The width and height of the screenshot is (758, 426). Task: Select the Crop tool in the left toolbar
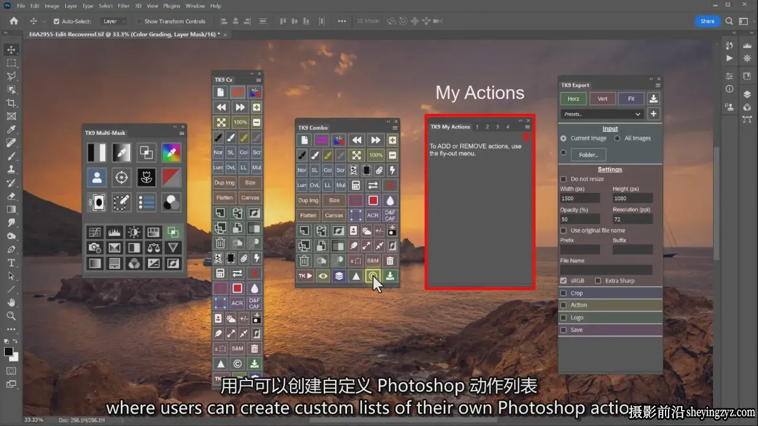click(x=11, y=103)
